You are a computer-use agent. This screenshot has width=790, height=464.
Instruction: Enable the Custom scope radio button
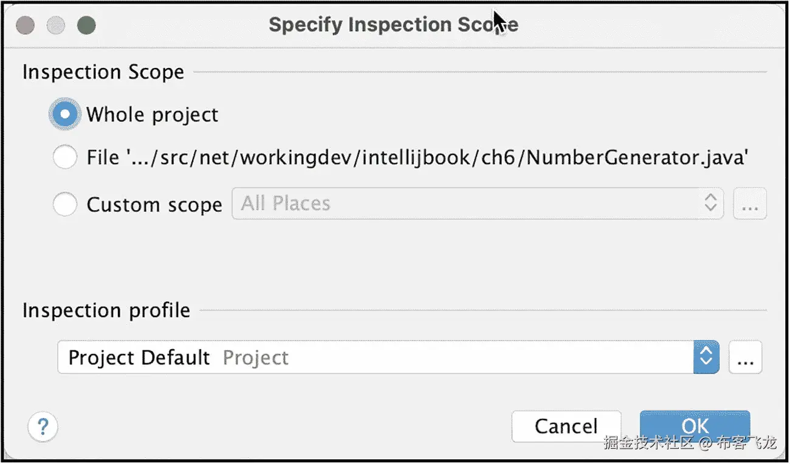tap(65, 205)
